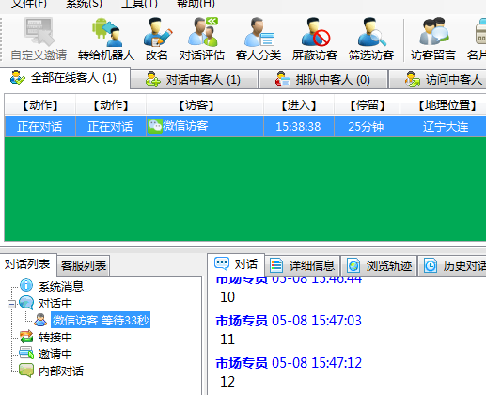The image size is (486, 395).
Task: Select the 微信访客 row in visitor table
Action: point(245,126)
